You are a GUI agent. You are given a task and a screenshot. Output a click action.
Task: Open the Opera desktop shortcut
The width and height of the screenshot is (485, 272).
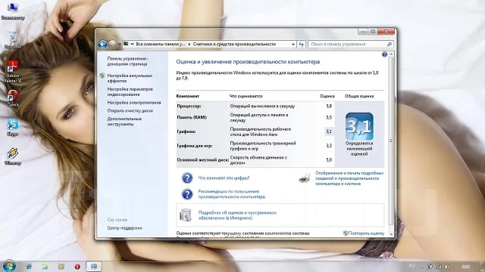(13, 98)
